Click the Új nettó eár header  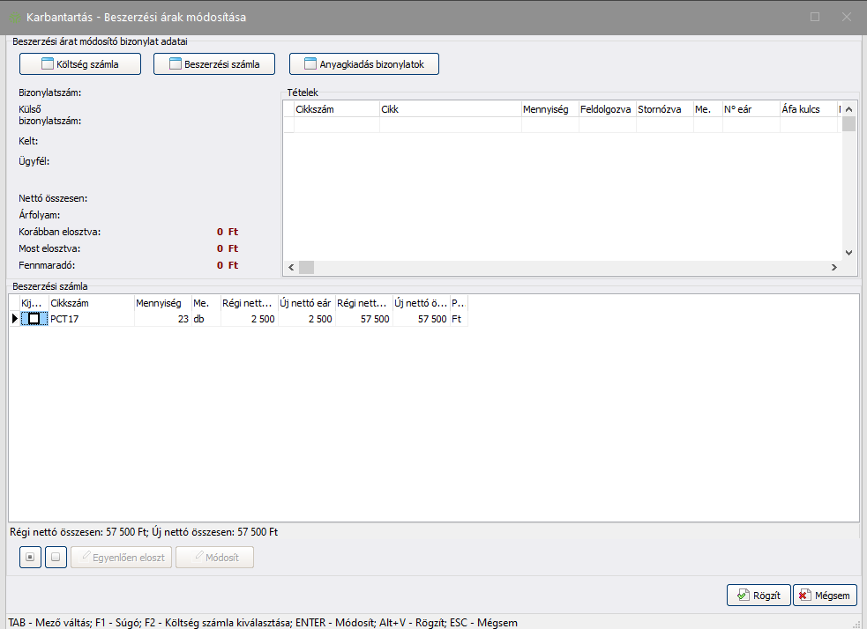click(x=305, y=303)
